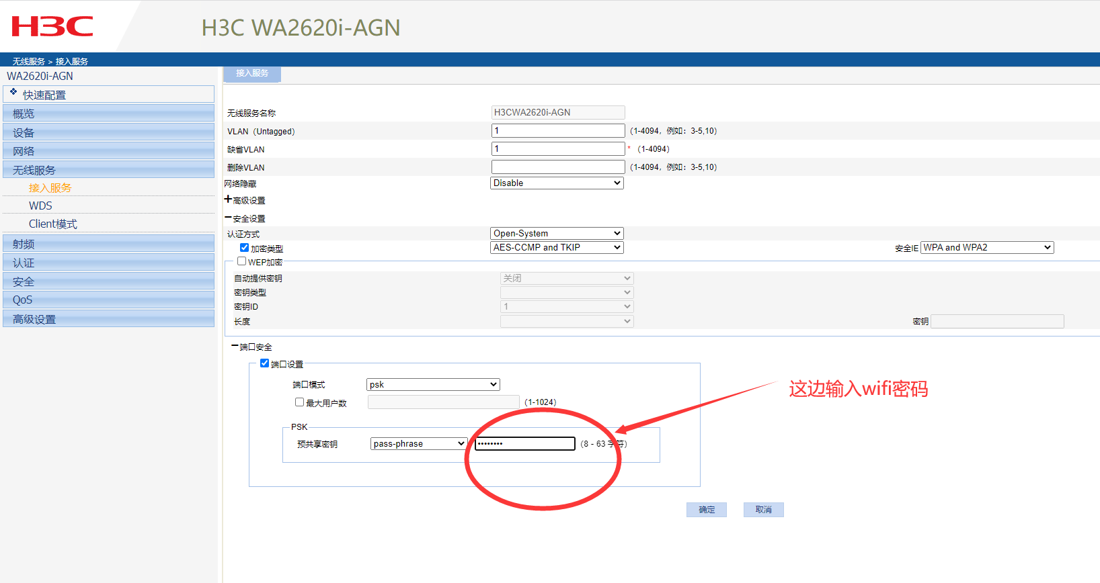This screenshot has height=583, width=1100.
Task: Click the 取消 cancel button
Action: pos(764,510)
